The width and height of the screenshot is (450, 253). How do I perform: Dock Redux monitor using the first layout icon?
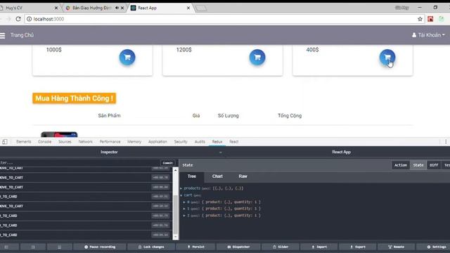click(x=6, y=247)
